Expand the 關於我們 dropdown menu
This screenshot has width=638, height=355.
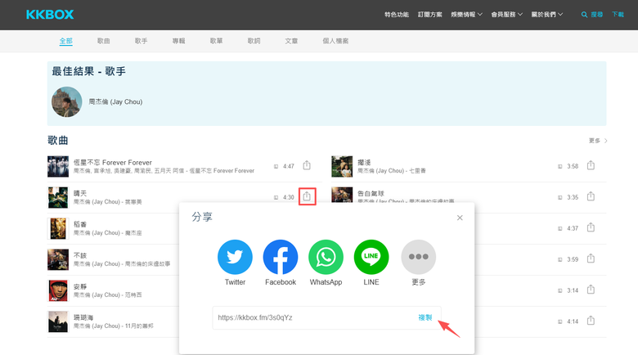pyautogui.click(x=547, y=15)
